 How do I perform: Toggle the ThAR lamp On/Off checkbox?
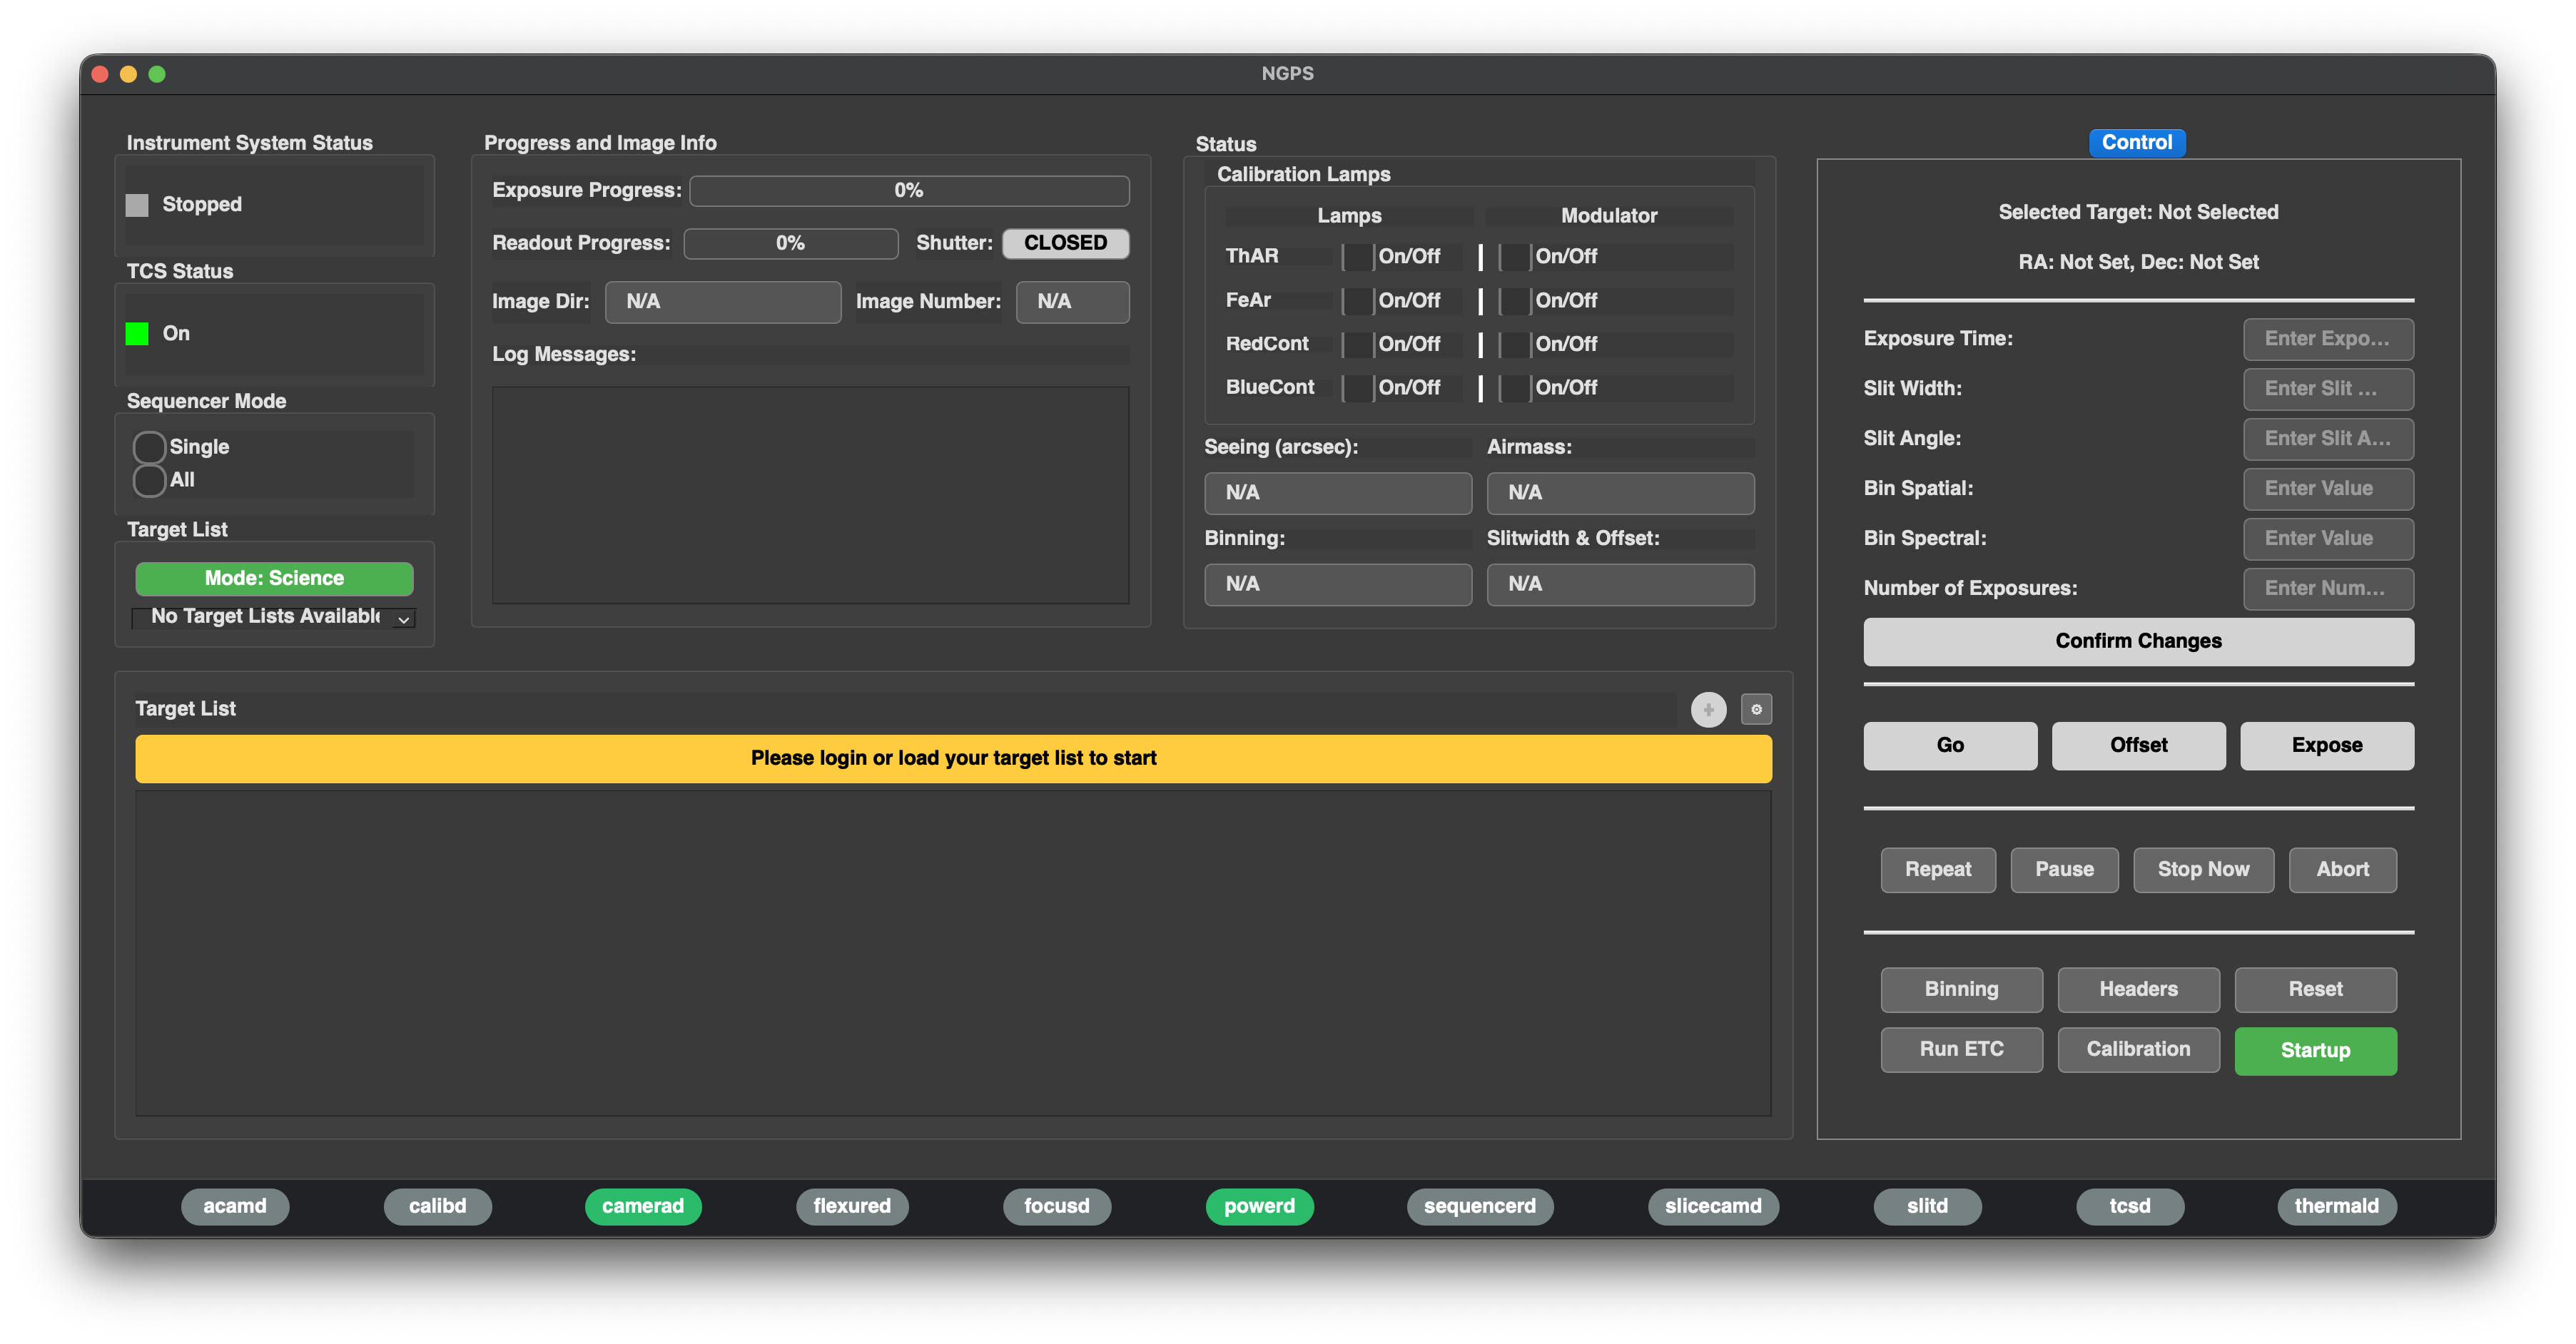pos(1358,257)
